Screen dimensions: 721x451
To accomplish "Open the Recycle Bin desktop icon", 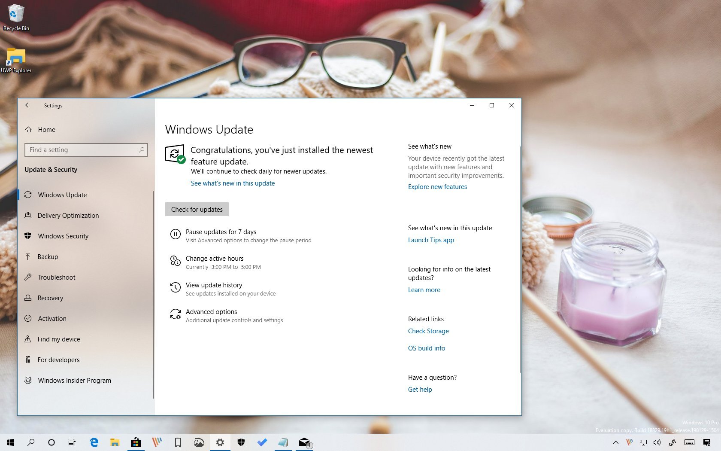I will pos(16,18).
